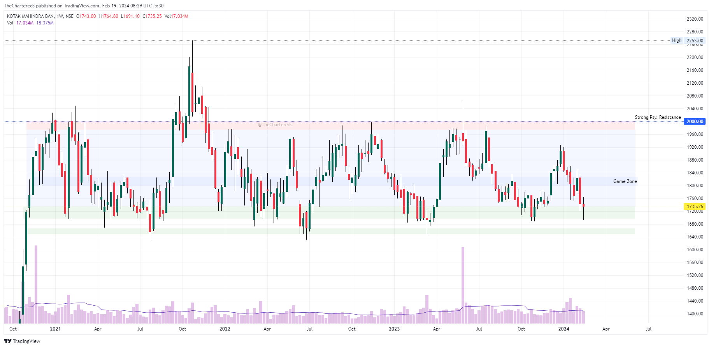This screenshot has height=348, width=711.
Task: Click the 1840.00 price axis label
Action: click(695, 173)
